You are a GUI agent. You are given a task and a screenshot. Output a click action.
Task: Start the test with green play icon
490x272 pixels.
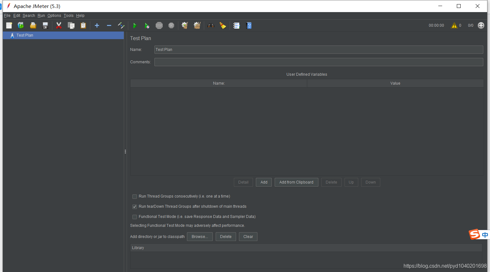[135, 25]
